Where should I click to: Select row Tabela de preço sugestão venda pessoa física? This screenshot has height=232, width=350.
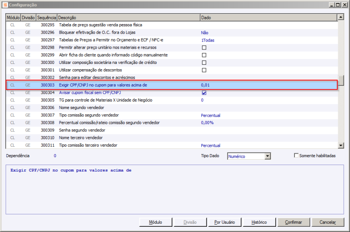point(171,25)
